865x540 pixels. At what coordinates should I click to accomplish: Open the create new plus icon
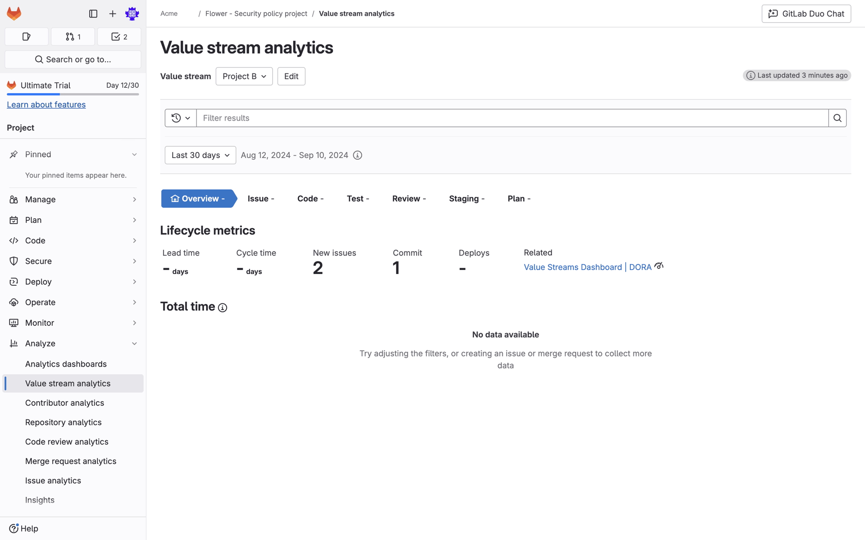pos(113,14)
